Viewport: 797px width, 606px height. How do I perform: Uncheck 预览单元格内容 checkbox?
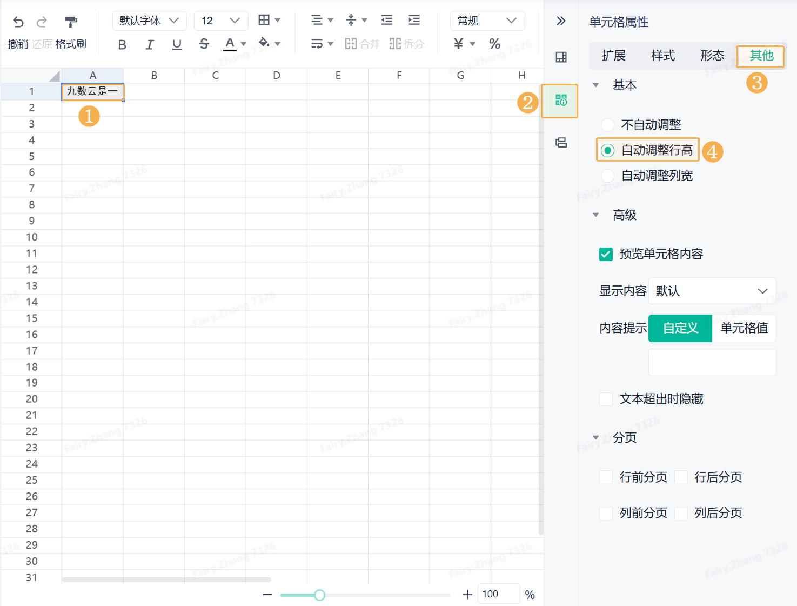click(606, 254)
